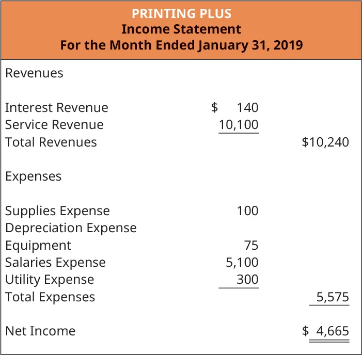Screen dimensions: 362x355
Task: Select the 5,575 total expenses figure
Action: 333,297
